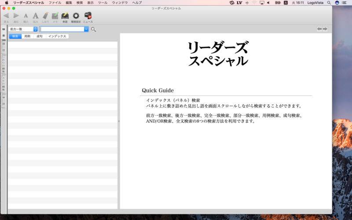Image resolution: width=352 pixels, height=220 pixels.
Task: Open 環境設定 gear preferences icon
Action: [x=76, y=16]
